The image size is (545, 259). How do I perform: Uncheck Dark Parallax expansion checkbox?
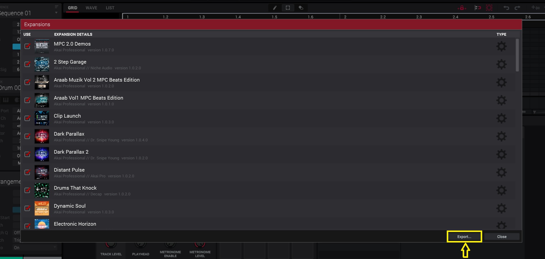pyautogui.click(x=27, y=136)
